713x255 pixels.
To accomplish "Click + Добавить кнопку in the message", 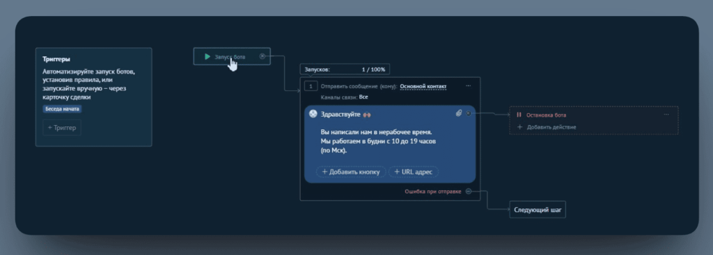I will [351, 172].
